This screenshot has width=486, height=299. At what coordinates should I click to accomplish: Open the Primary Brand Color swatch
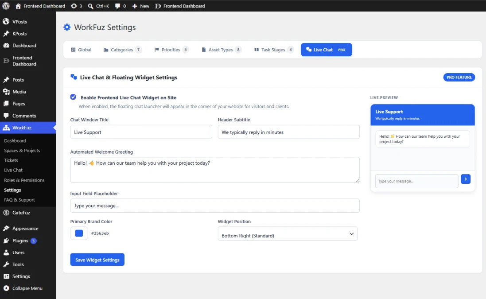click(79, 233)
